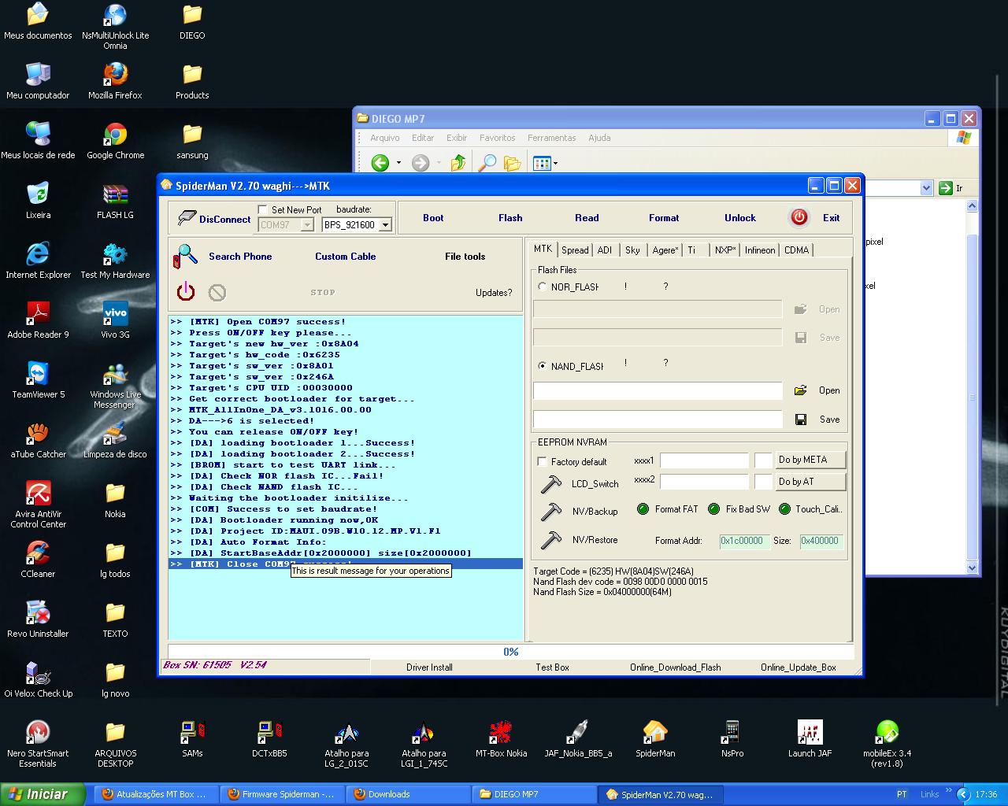Select the NOR_FLASH radio button
This screenshot has width=1008, height=806.
542,287
